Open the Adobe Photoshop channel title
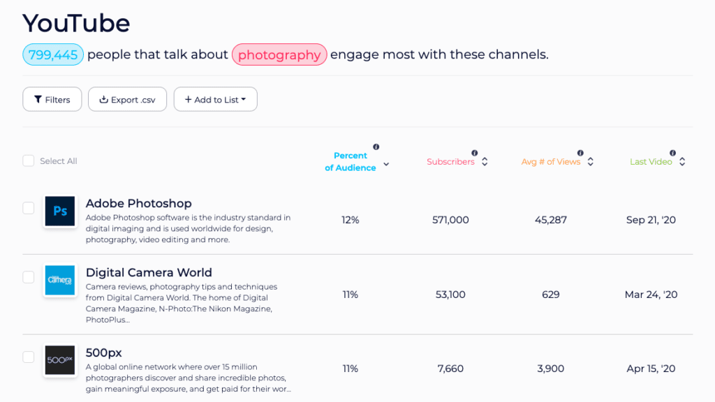 pyautogui.click(x=139, y=203)
